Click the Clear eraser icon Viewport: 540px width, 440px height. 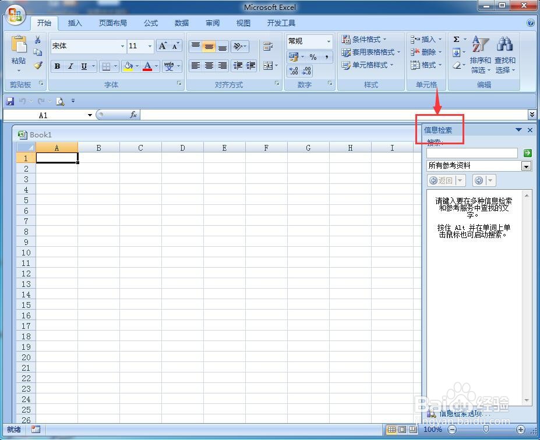pos(457,65)
